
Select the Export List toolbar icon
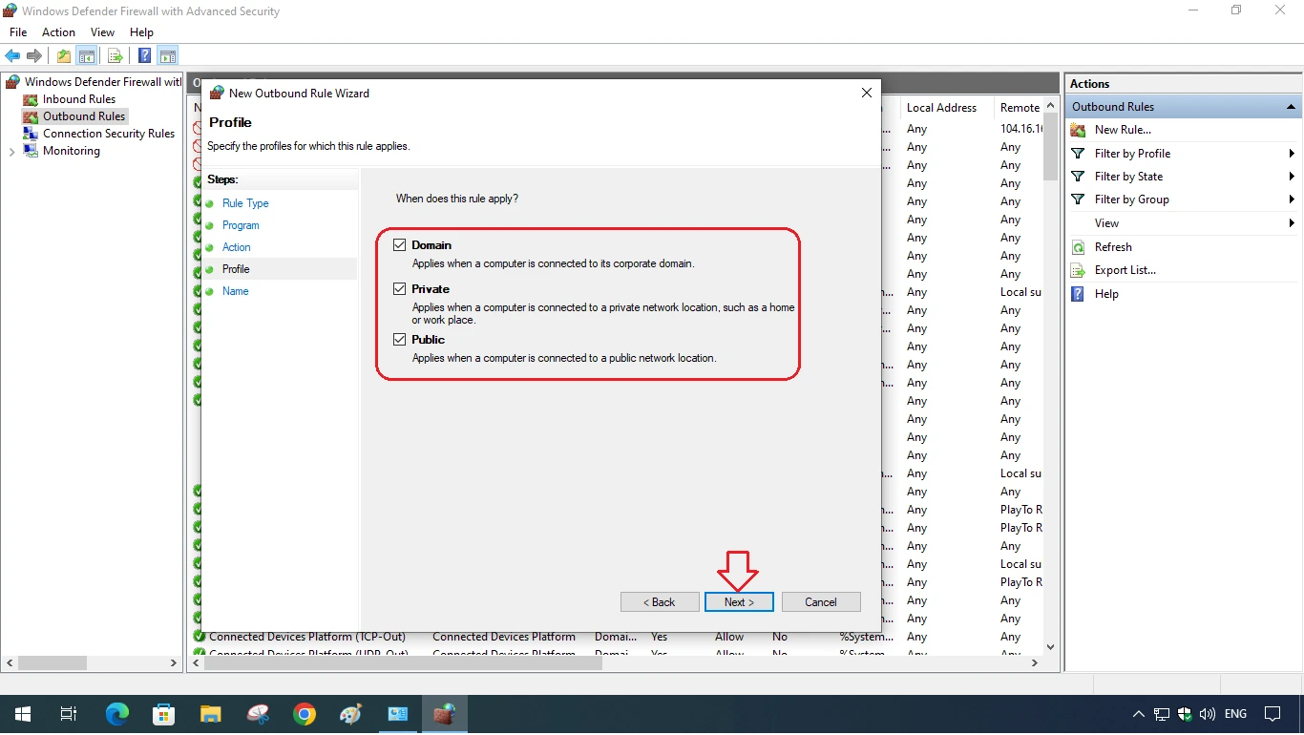(115, 55)
